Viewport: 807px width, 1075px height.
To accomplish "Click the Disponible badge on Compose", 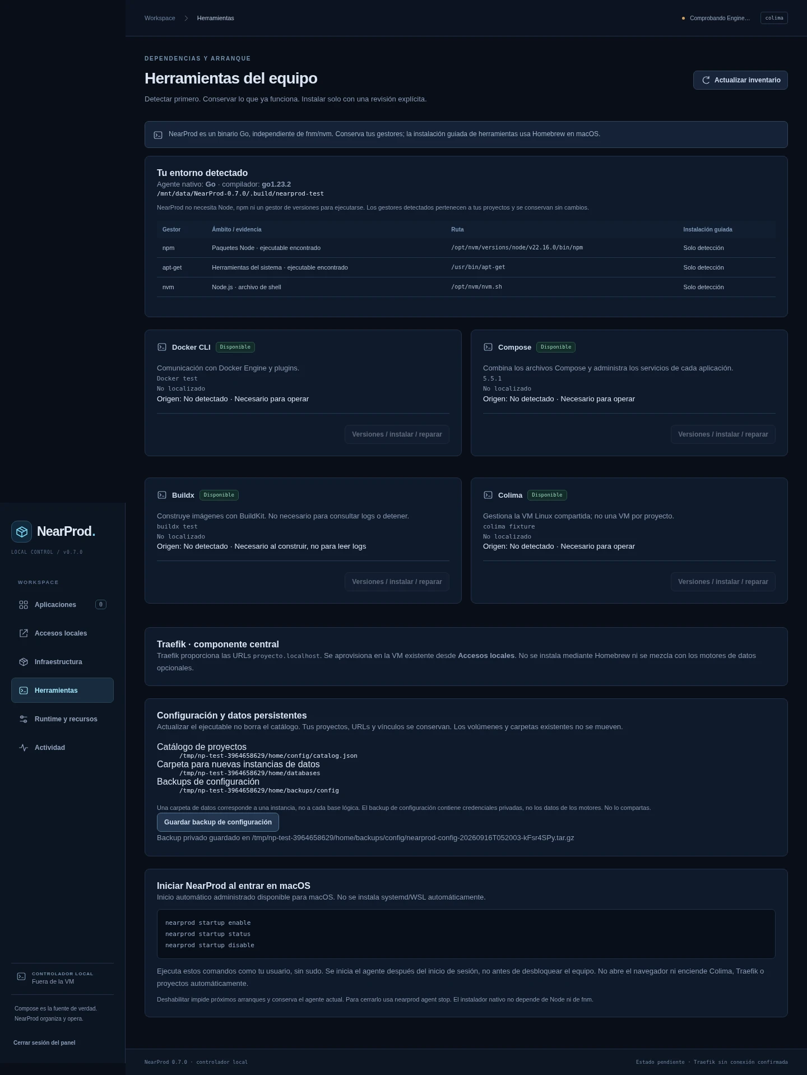I will click(556, 347).
